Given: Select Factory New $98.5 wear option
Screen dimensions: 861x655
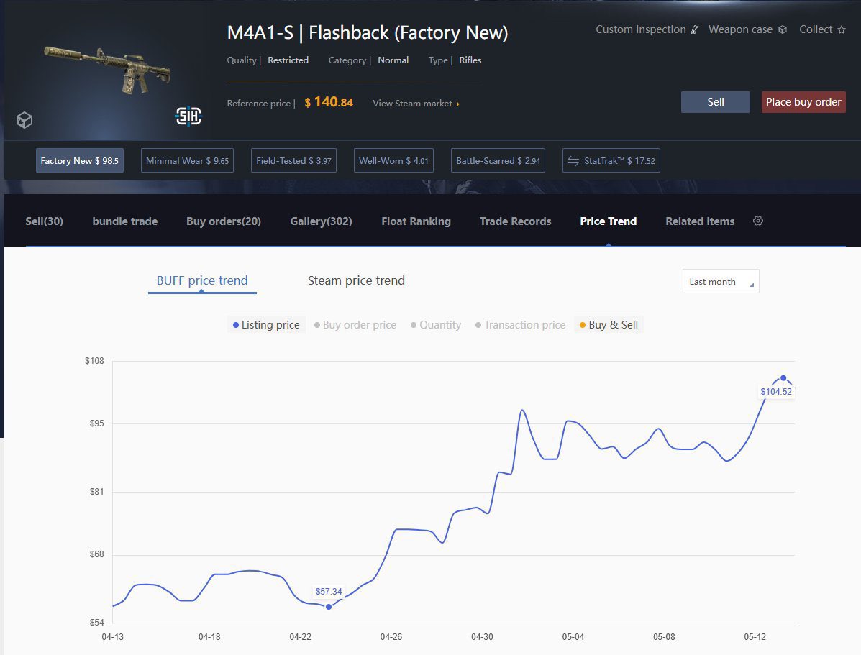Looking at the screenshot, I should pos(80,160).
